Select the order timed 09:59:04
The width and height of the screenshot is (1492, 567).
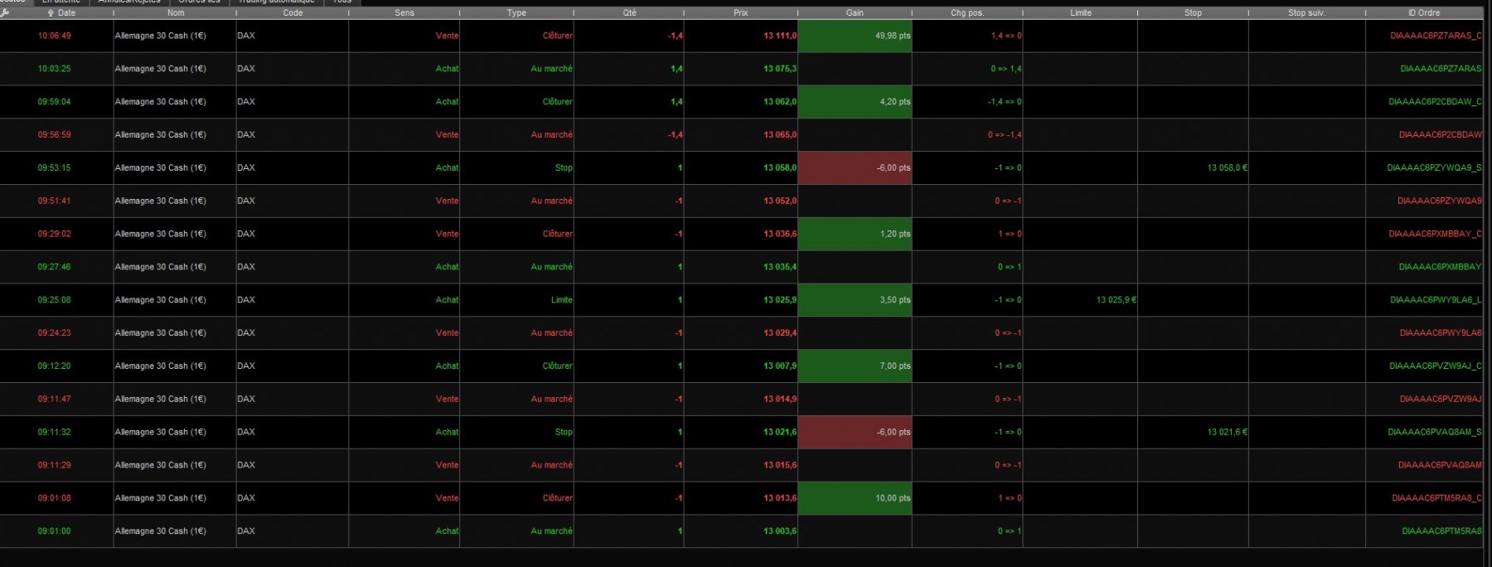coord(741,102)
